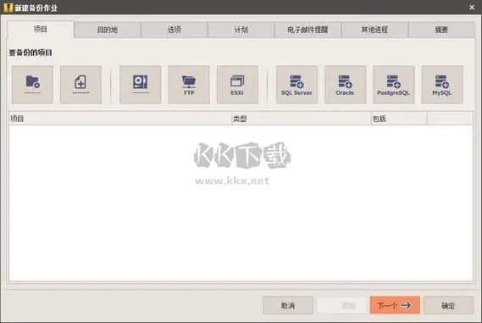482x323 pixels.
Task: Add a MySQL database item
Action: pyautogui.click(x=442, y=85)
